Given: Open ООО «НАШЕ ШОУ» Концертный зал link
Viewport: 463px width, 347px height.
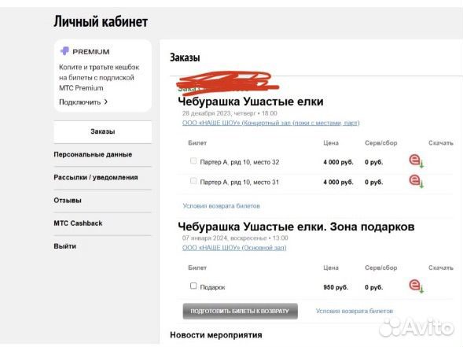Looking at the screenshot, I should [x=270, y=123].
